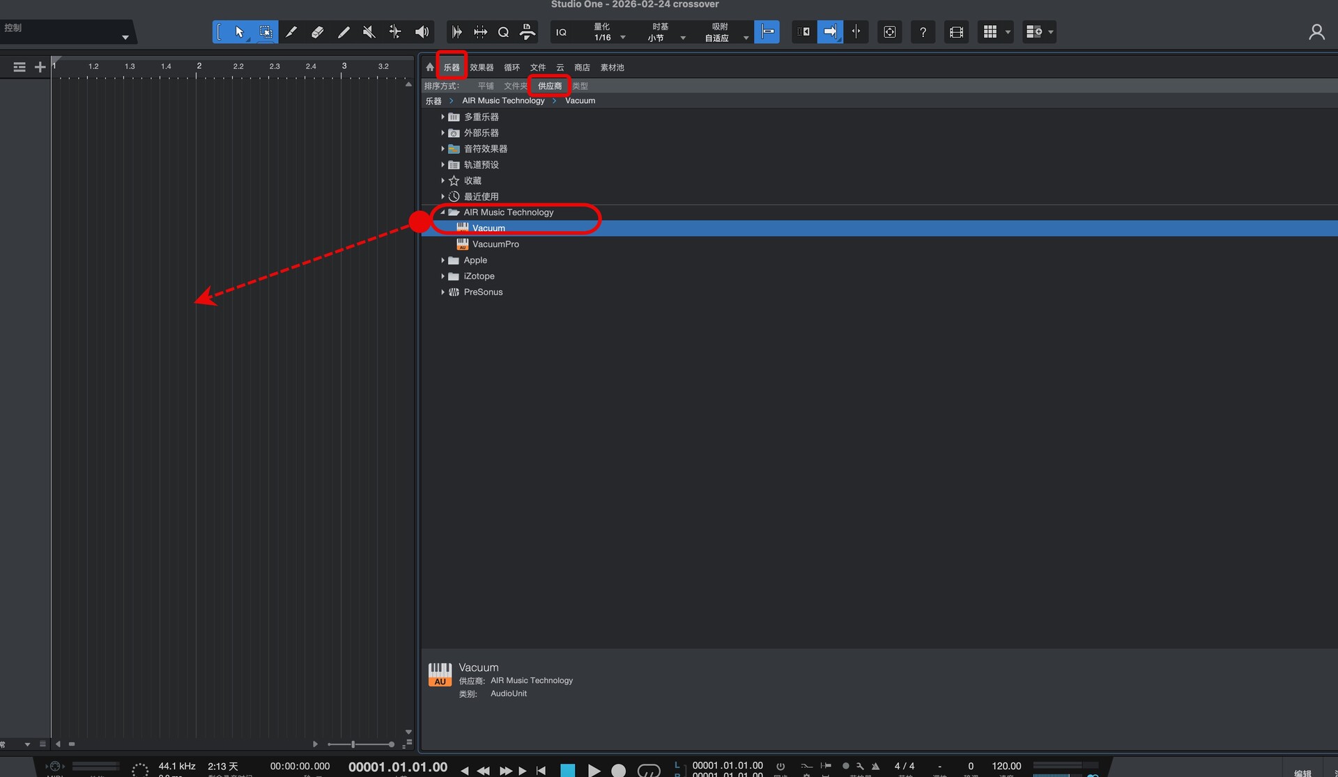This screenshot has height=777, width=1338.
Task: Adjust the timeline zoom slider
Action: [x=353, y=744]
